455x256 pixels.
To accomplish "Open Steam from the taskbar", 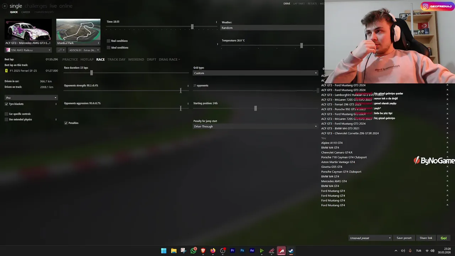I will coord(291,251).
